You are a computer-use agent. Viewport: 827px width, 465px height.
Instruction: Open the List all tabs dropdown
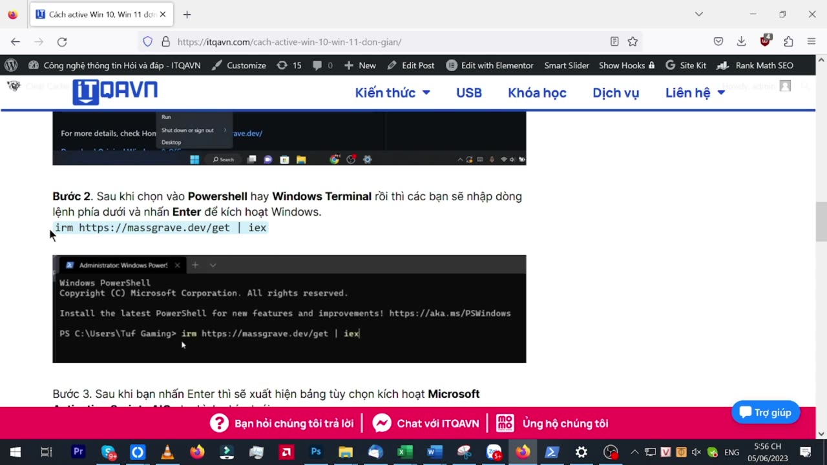click(699, 14)
